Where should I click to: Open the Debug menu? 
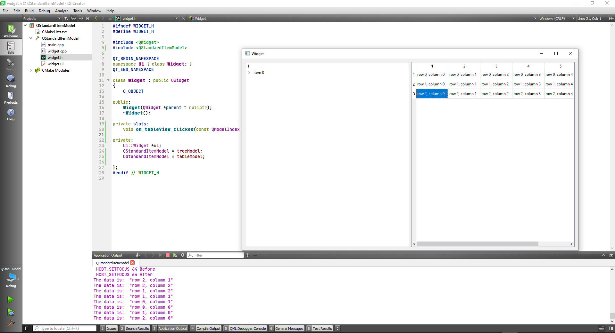point(44,11)
